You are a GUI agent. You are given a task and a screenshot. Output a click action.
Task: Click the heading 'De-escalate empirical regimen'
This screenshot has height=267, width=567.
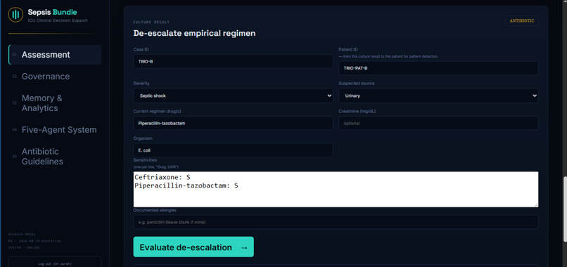tap(195, 33)
